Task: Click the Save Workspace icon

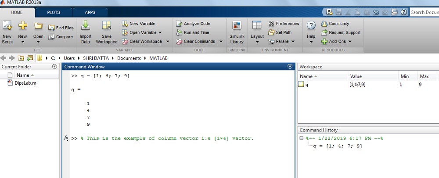Action: point(106,26)
